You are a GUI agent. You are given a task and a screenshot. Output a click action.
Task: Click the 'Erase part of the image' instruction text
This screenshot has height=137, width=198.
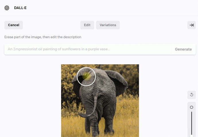point(43,37)
